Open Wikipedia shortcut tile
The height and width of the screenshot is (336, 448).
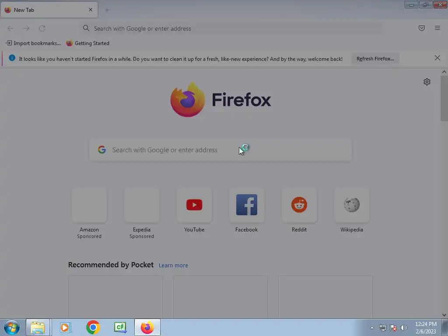coord(352,205)
